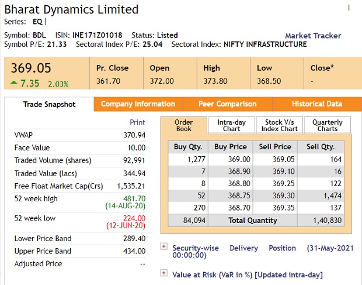Screen dimensions: 362x285
Task: Open the Quarterly Charts tab
Action: [x=328, y=125]
